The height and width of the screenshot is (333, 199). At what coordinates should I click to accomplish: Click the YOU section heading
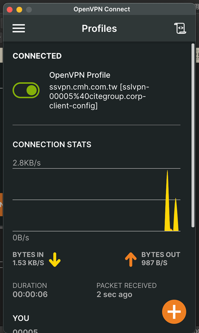[21, 318]
